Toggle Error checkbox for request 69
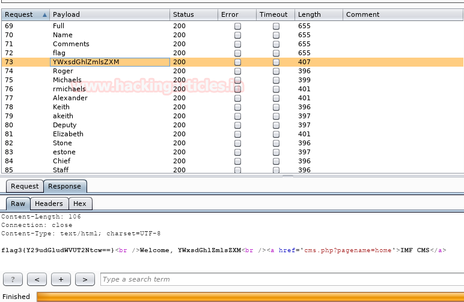The width and height of the screenshot is (464, 302). [x=237, y=26]
